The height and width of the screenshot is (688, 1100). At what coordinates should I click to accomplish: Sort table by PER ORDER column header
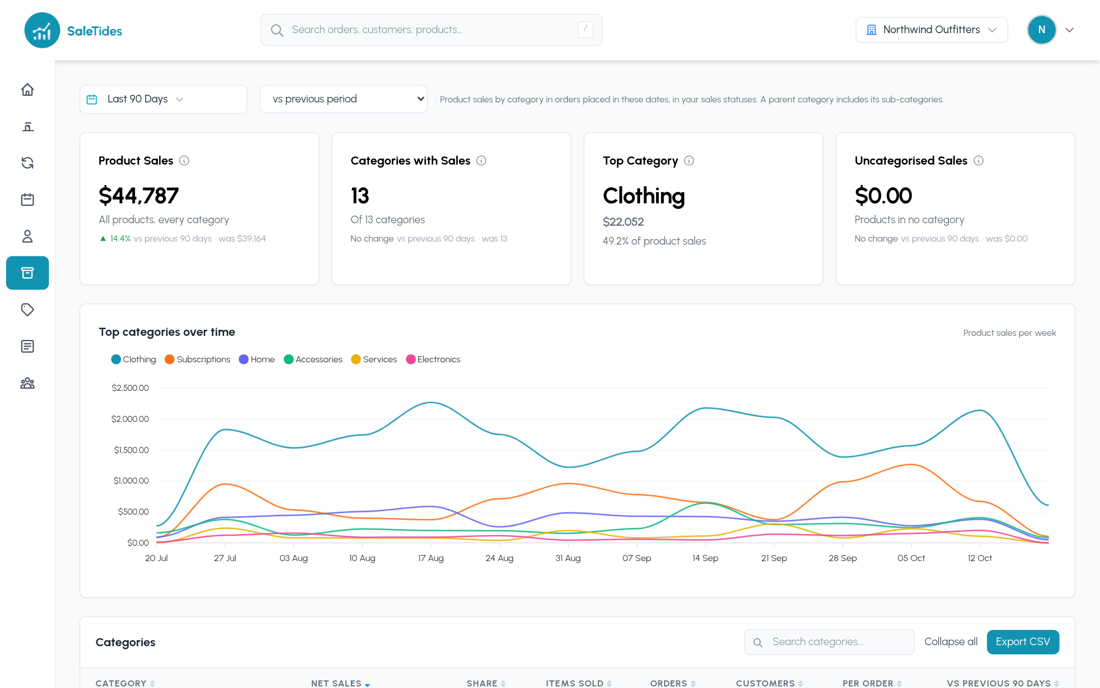click(x=872, y=683)
